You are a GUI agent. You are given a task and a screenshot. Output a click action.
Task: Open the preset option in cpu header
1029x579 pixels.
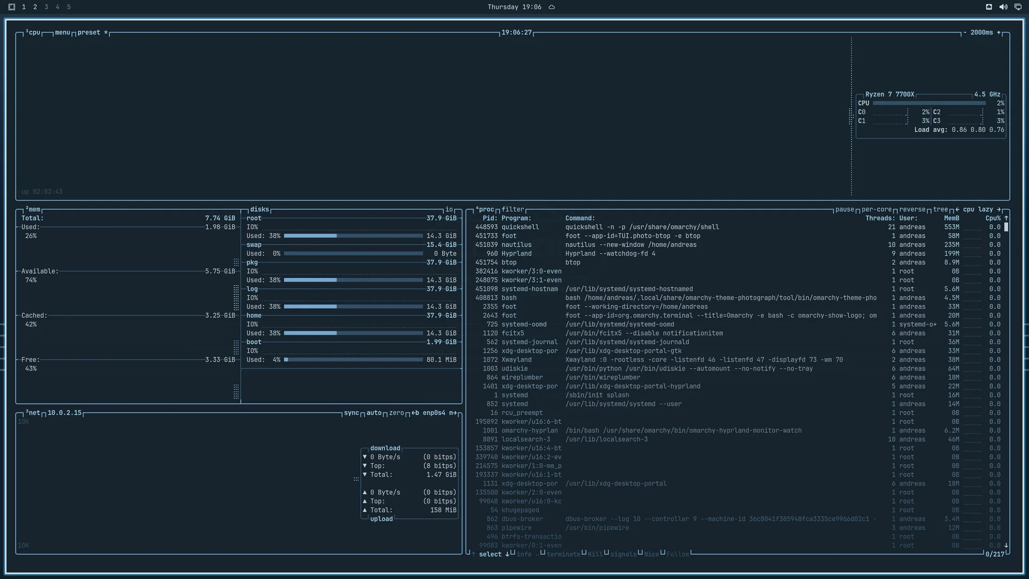click(x=89, y=33)
